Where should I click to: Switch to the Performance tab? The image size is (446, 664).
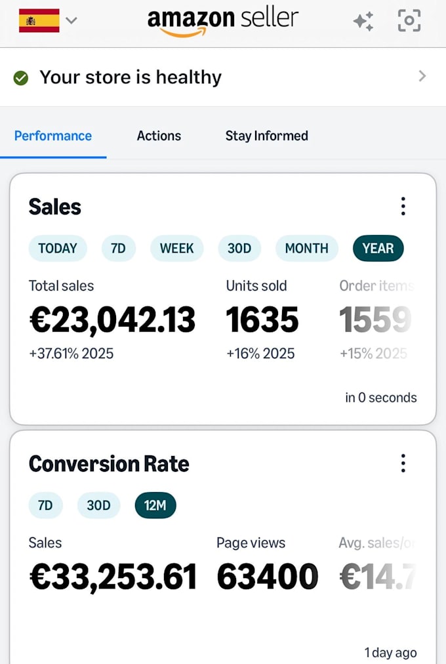click(x=53, y=136)
